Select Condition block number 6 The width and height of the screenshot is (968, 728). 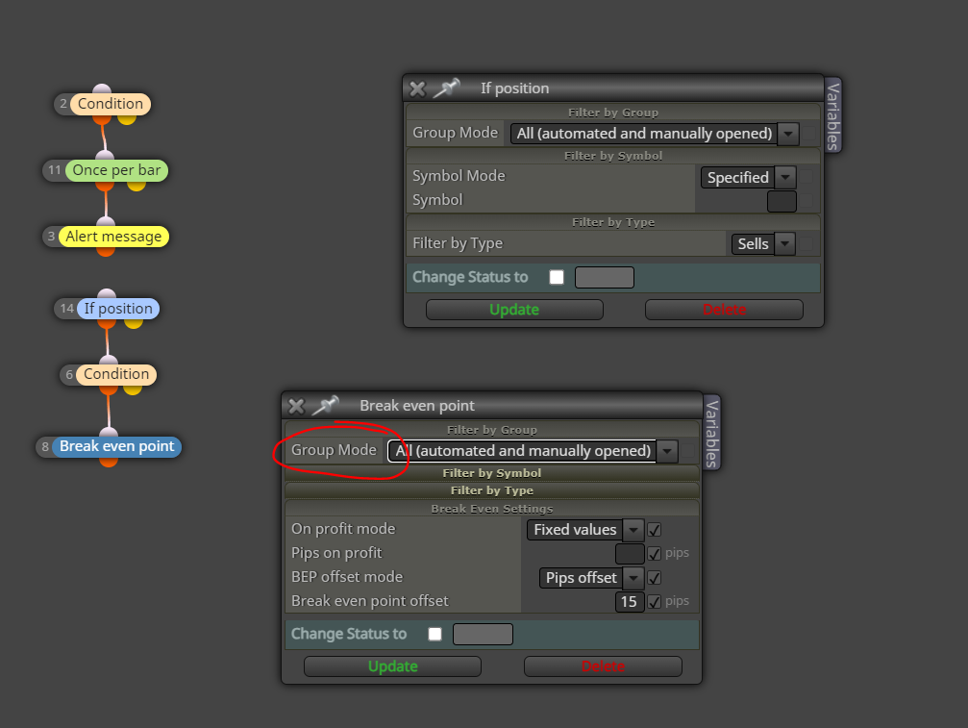(x=116, y=374)
